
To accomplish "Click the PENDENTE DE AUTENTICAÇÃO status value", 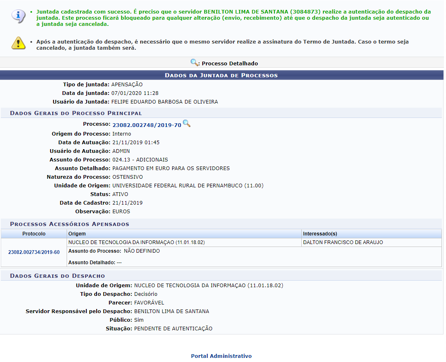I will click(173, 329).
